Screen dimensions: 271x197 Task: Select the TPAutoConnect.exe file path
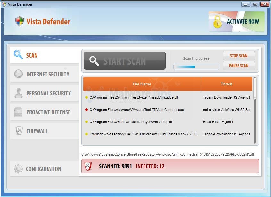click(137, 110)
